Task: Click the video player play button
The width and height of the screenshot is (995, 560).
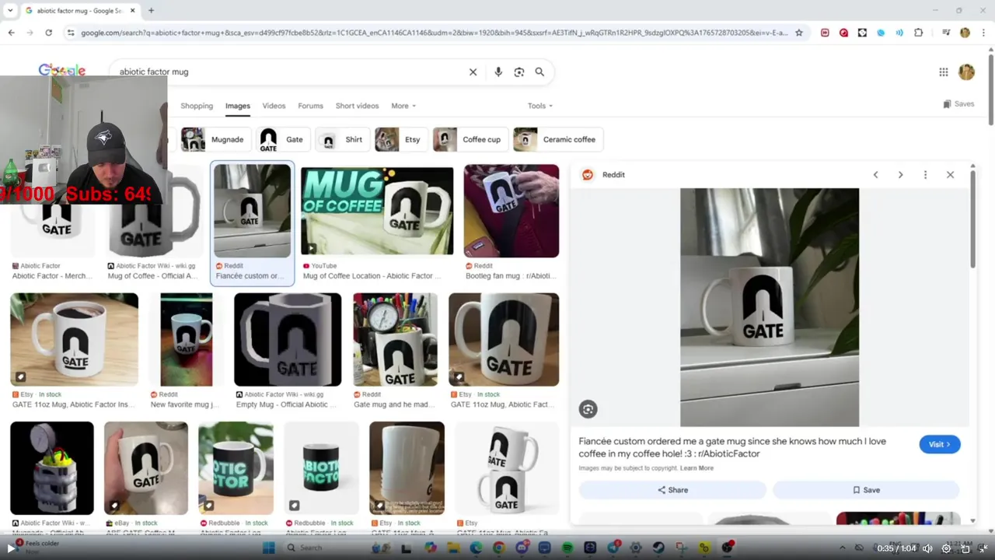Action: (x=11, y=548)
